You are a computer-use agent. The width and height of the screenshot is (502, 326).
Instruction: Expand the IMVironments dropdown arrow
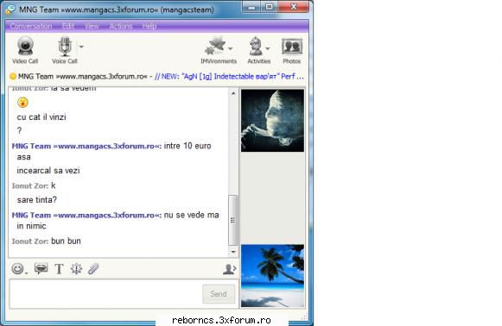click(230, 48)
